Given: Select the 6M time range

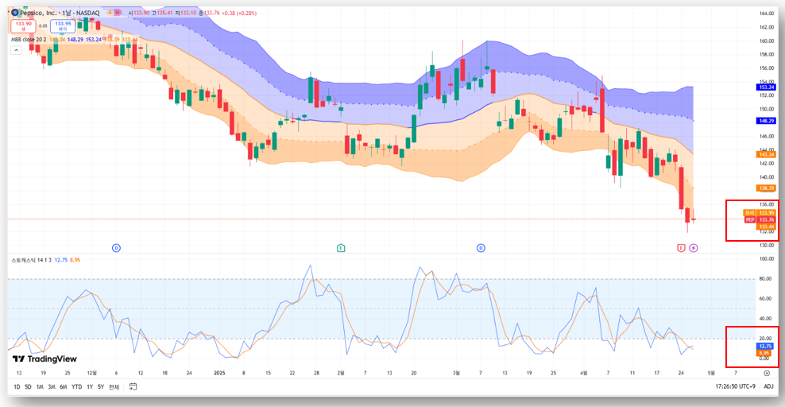Looking at the screenshot, I should click(64, 387).
